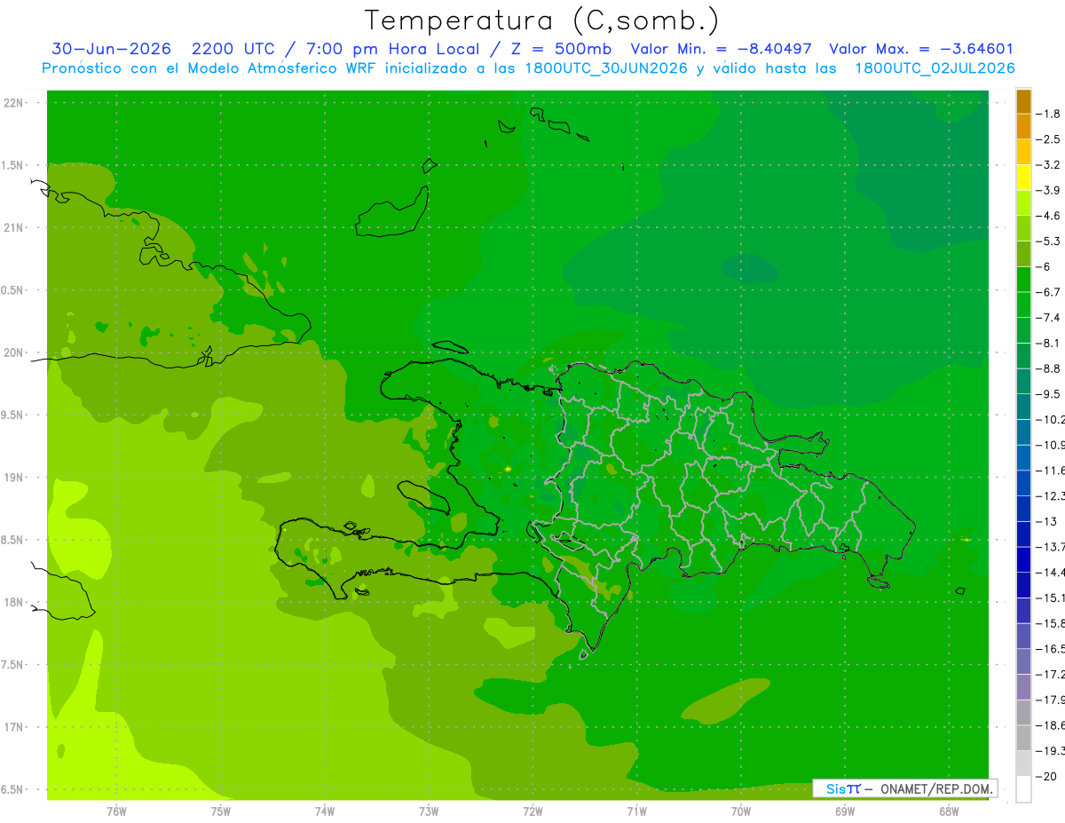Click the "-1.8" legend value
The width and height of the screenshot is (1065, 823).
click(1050, 114)
